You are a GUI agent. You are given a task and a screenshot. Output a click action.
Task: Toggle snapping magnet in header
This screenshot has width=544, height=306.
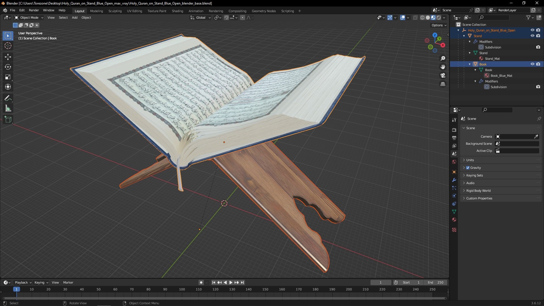[x=226, y=18]
